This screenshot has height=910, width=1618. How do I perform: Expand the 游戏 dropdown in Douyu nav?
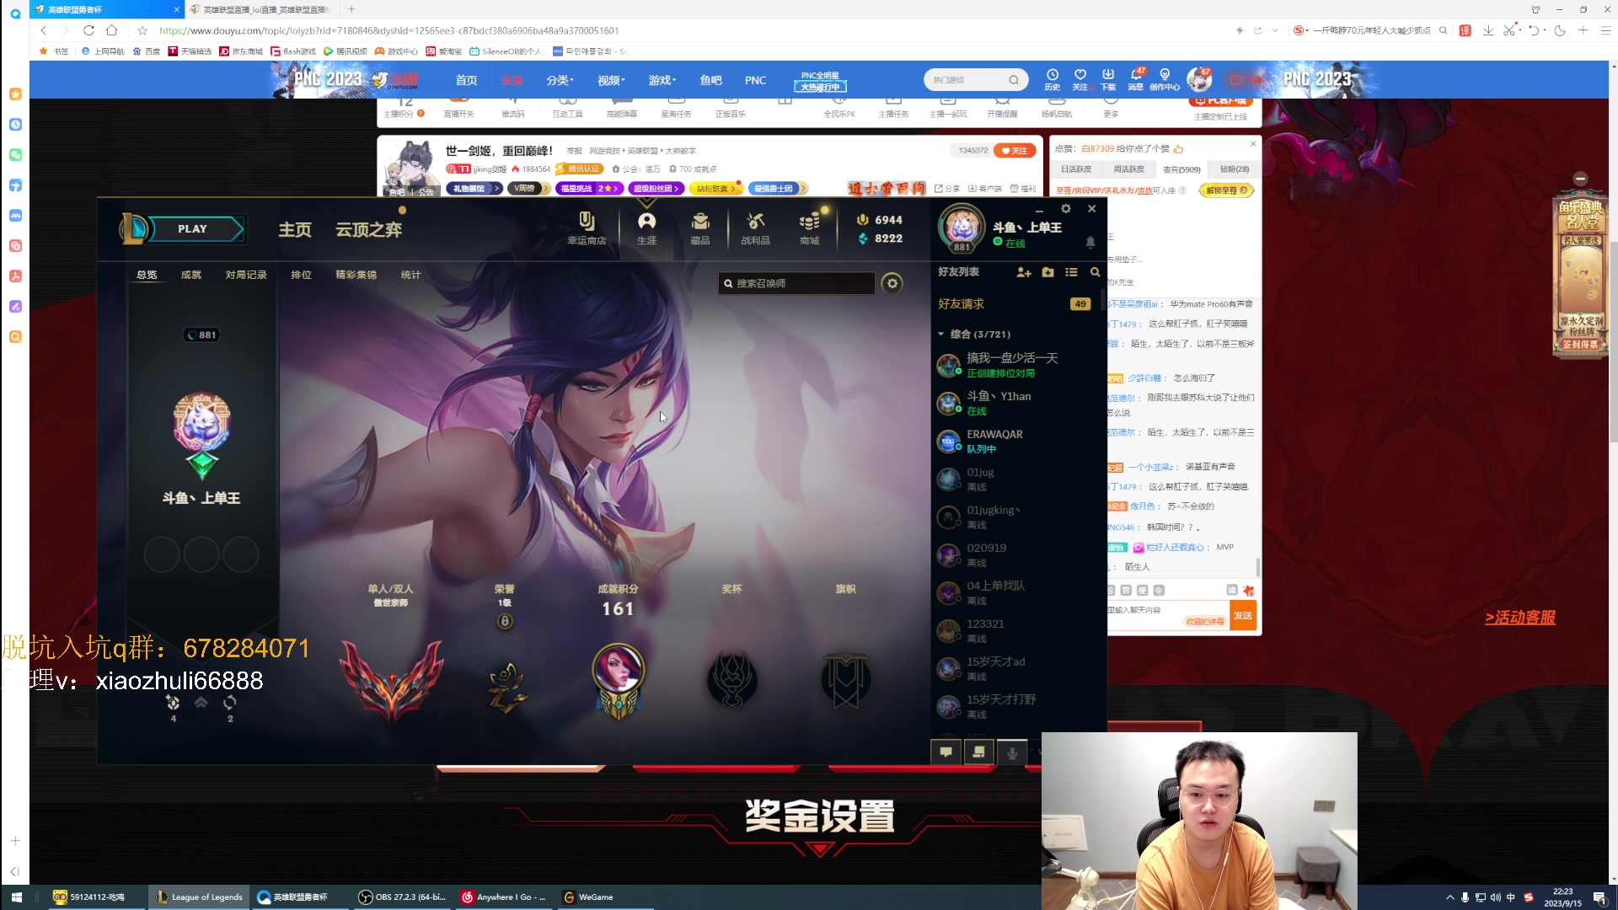[x=662, y=80]
